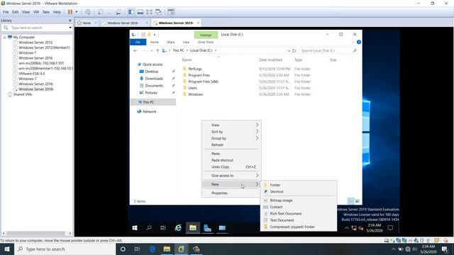This screenshot has width=454, height=255.
Task: Open the Share ribbon tab in Explorer
Action: 170,42
